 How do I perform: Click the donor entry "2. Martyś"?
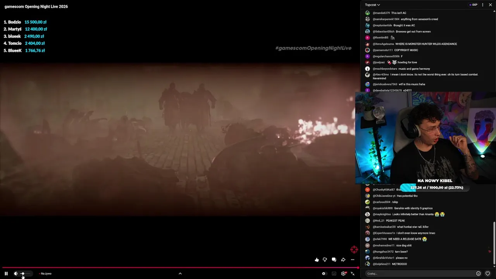click(x=26, y=29)
